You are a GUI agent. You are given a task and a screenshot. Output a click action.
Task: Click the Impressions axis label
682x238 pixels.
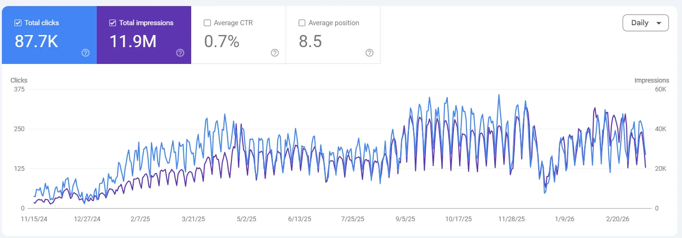coord(652,80)
